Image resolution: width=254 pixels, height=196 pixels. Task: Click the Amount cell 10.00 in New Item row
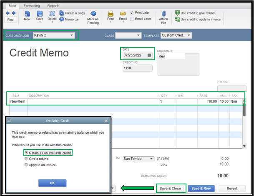(x=224, y=101)
